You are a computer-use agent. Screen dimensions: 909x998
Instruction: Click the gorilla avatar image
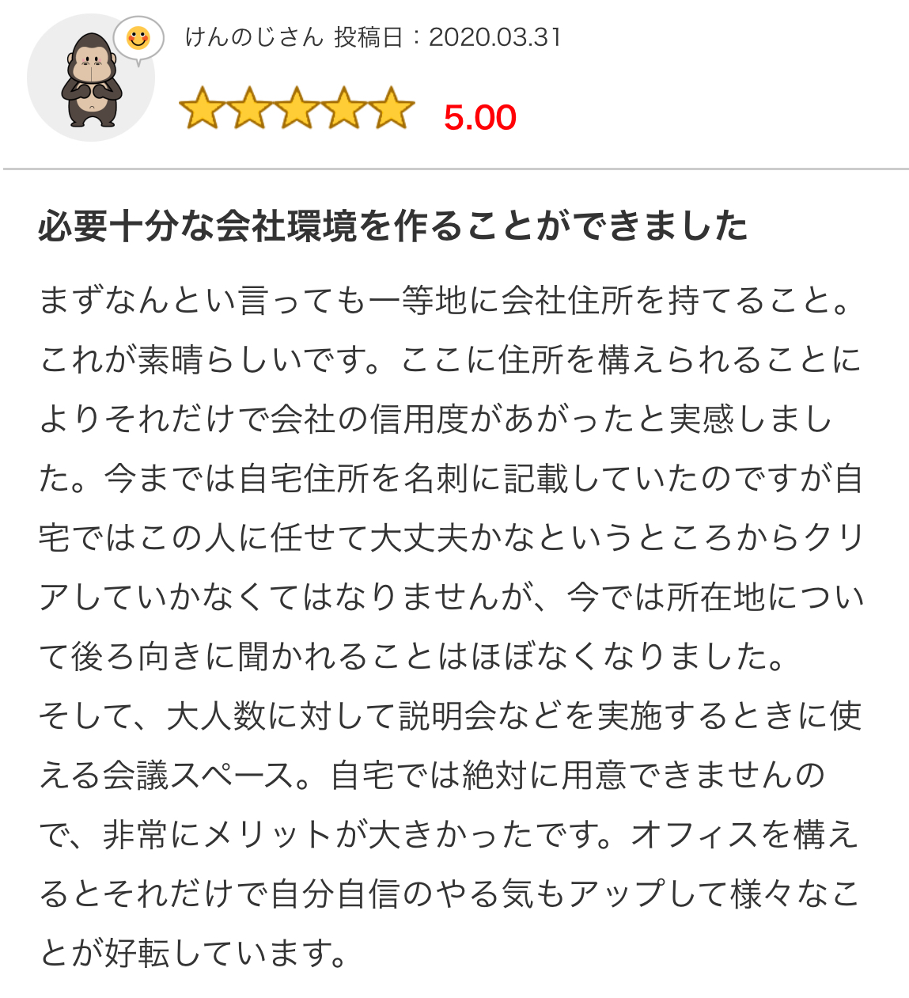(x=91, y=78)
